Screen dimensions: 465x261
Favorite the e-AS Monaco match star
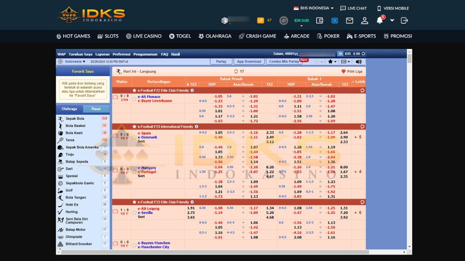tap(134, 99)
